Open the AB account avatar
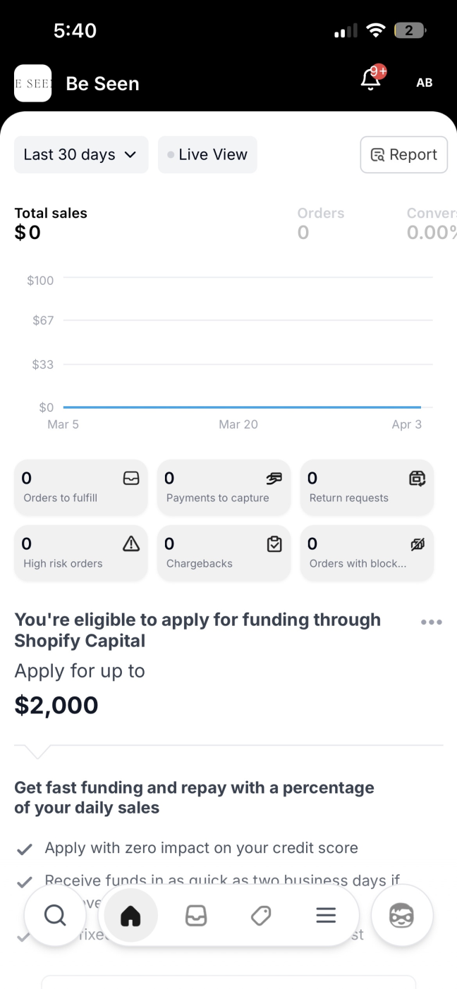This screenshot has height=989, width=457. (424, 82)
